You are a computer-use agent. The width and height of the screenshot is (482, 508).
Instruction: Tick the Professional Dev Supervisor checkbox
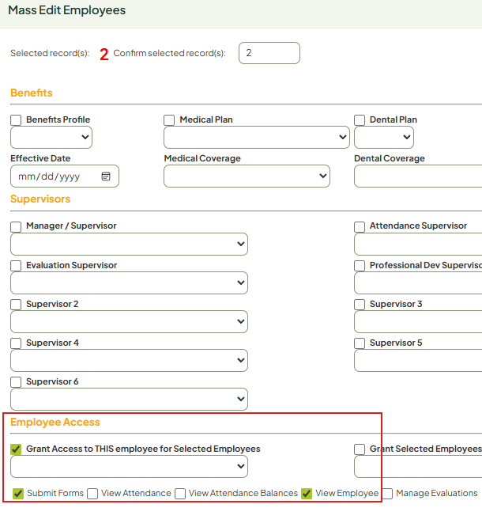(360, 266)
